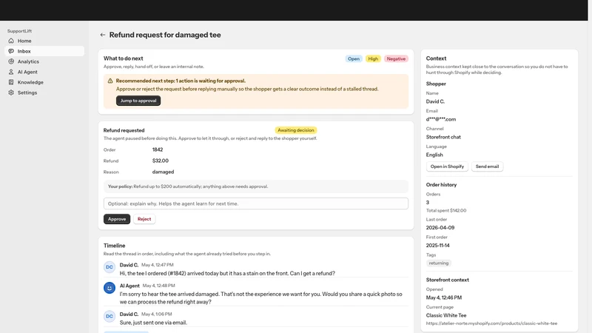
Task: Open AI Agent in the sidebar
Action: point(44,72)
